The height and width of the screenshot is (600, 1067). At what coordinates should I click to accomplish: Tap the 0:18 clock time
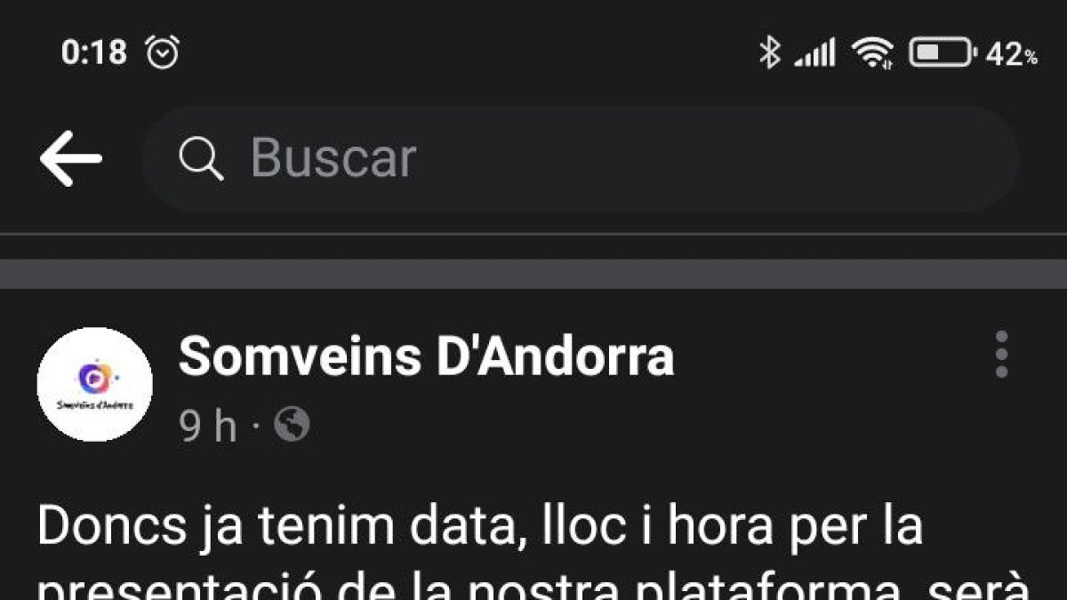tap(94, 52)
